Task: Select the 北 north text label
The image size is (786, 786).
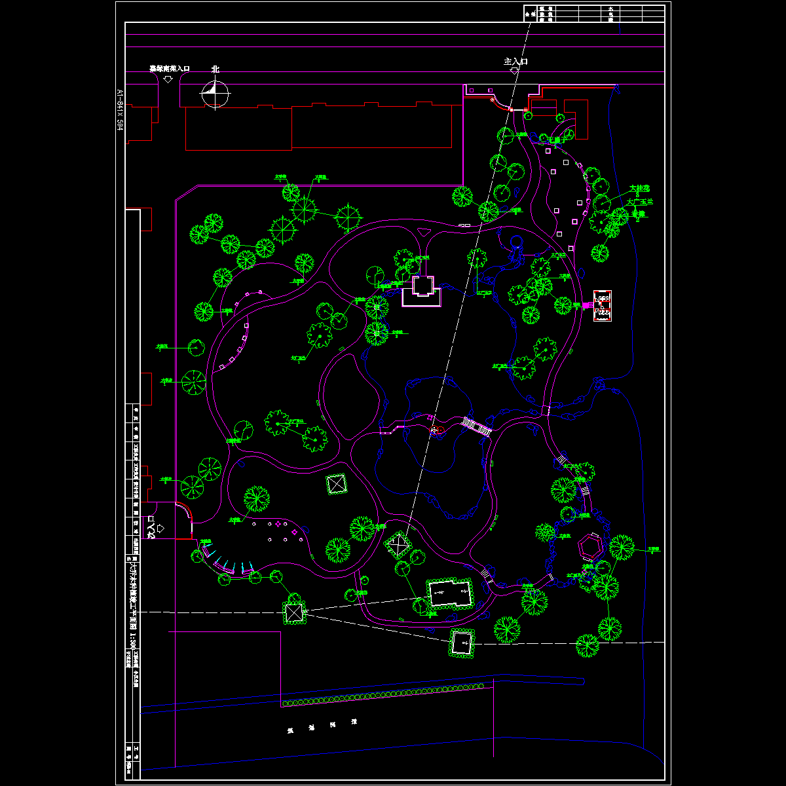Action: pos(215,69)
